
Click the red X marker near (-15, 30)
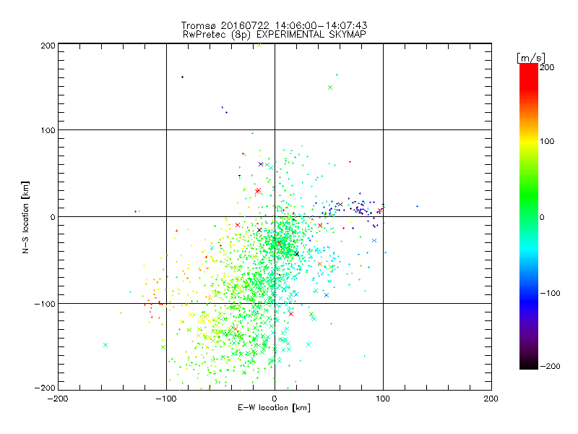point(258,191)
